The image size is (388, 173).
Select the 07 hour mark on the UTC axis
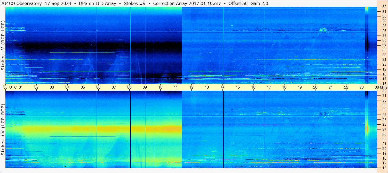(114, 87)
